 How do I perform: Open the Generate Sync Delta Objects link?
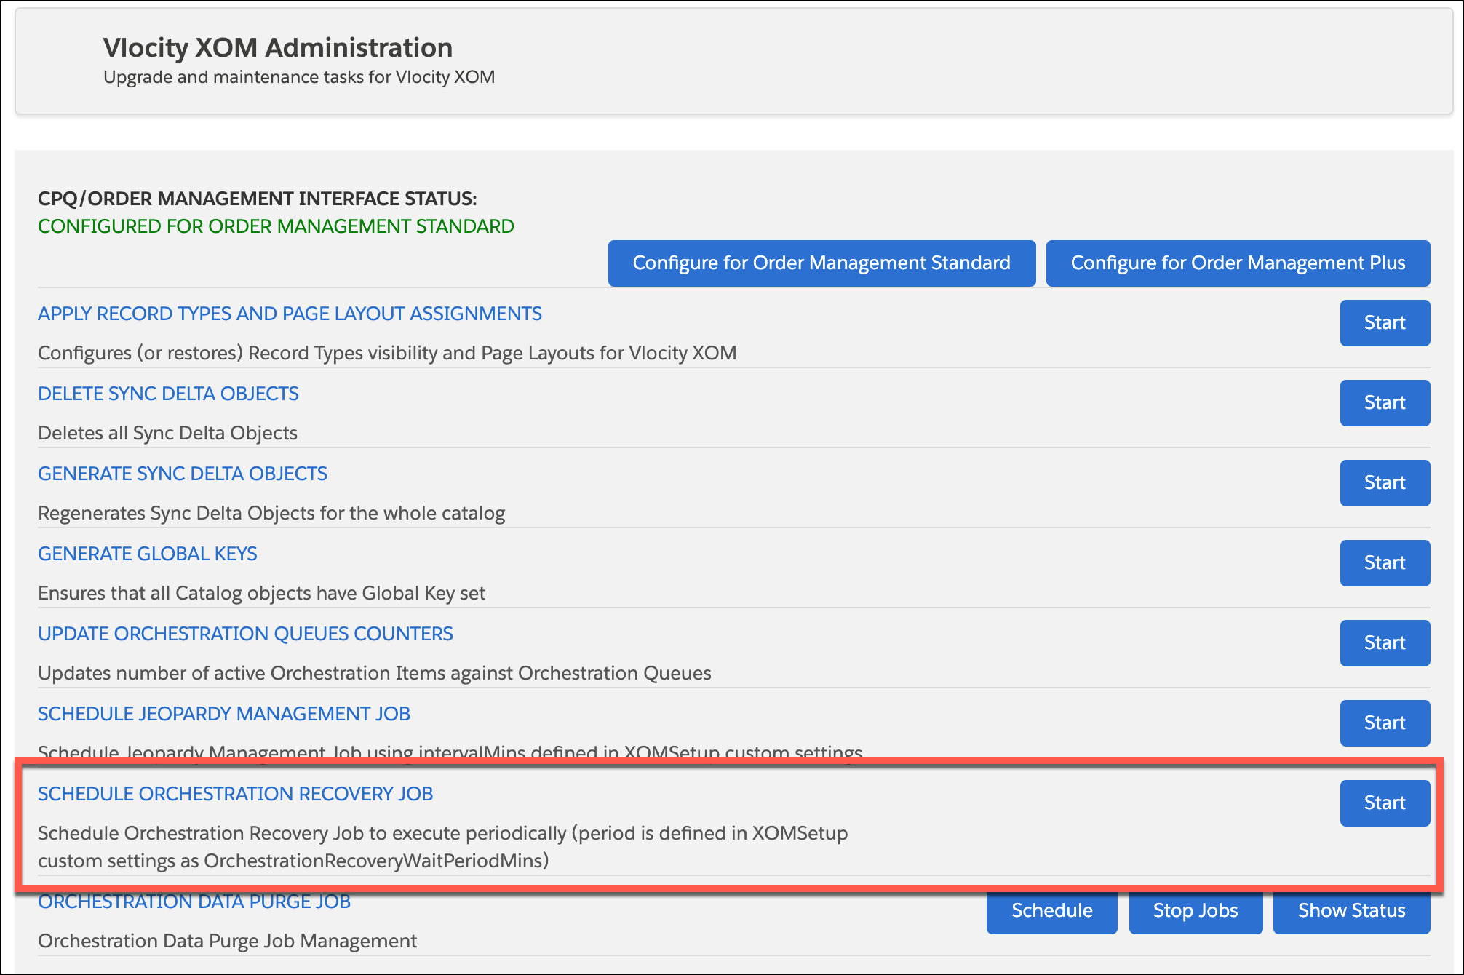183,474
